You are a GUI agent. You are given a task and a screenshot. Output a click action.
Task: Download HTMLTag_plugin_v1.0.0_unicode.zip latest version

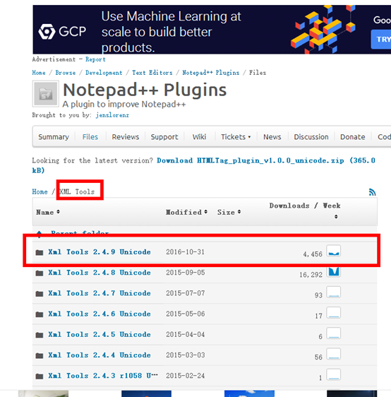203,165
